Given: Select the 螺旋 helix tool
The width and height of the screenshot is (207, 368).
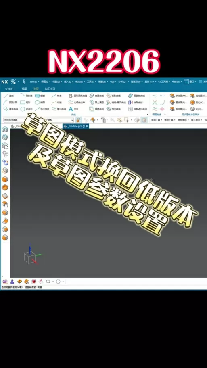Looking at the screenshot, I should coord(40,96).
